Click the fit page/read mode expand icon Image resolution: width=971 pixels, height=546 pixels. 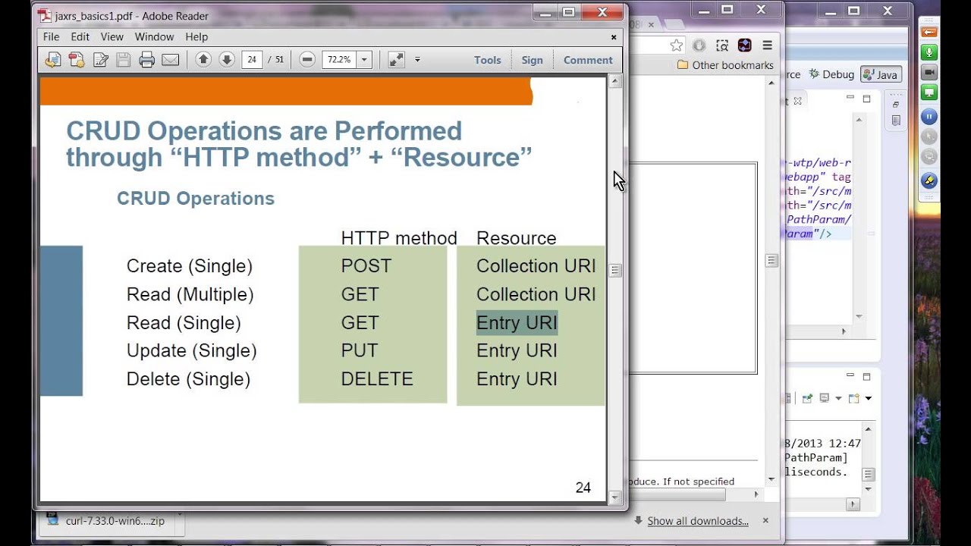(x=396, y=59)
